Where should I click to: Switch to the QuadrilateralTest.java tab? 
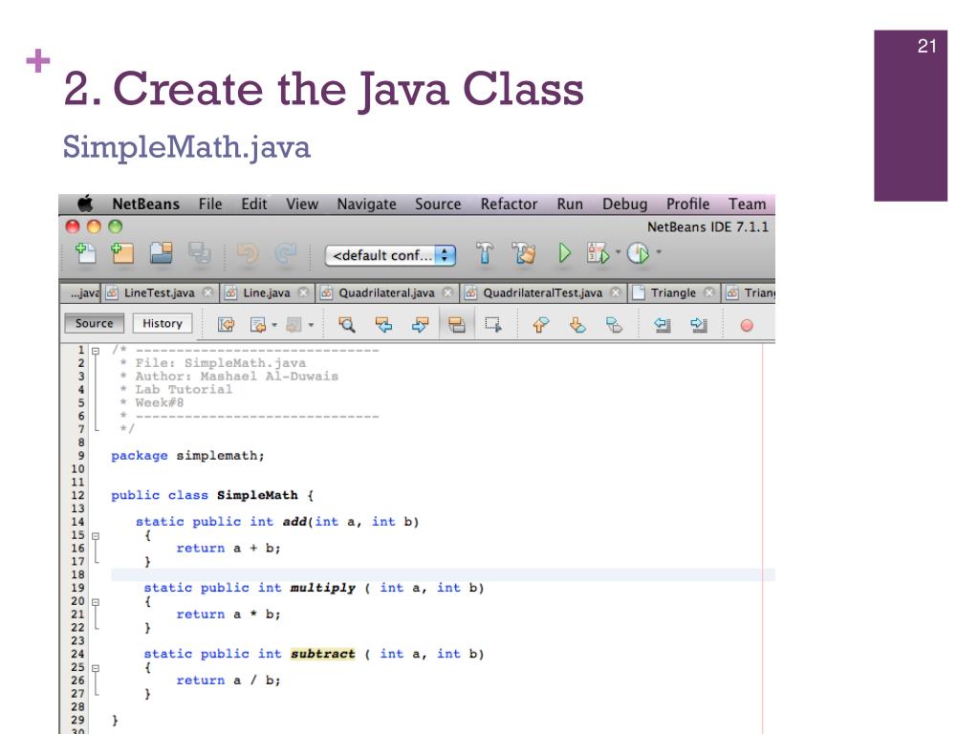(x=543, y=292)
